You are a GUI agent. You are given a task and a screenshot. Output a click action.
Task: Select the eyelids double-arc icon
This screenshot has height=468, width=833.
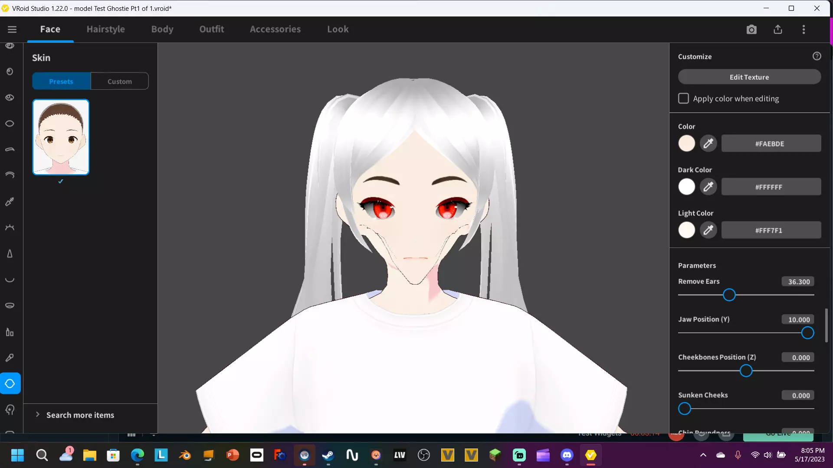click(x=10, y=175)
